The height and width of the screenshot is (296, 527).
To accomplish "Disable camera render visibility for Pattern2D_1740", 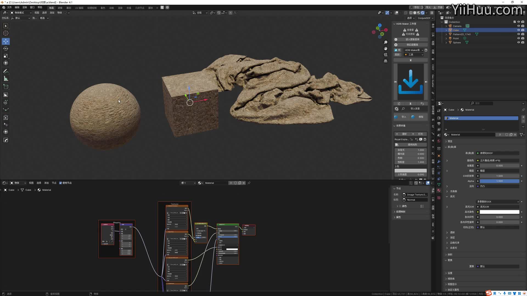I will (x=523, y=34).
